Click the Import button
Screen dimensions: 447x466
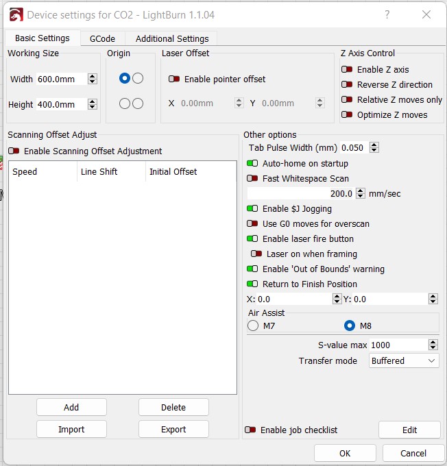click(x=71, y=429)
